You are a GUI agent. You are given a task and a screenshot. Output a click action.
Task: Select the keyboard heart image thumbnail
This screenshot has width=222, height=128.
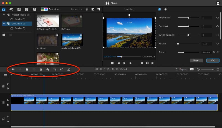(47, 21)
